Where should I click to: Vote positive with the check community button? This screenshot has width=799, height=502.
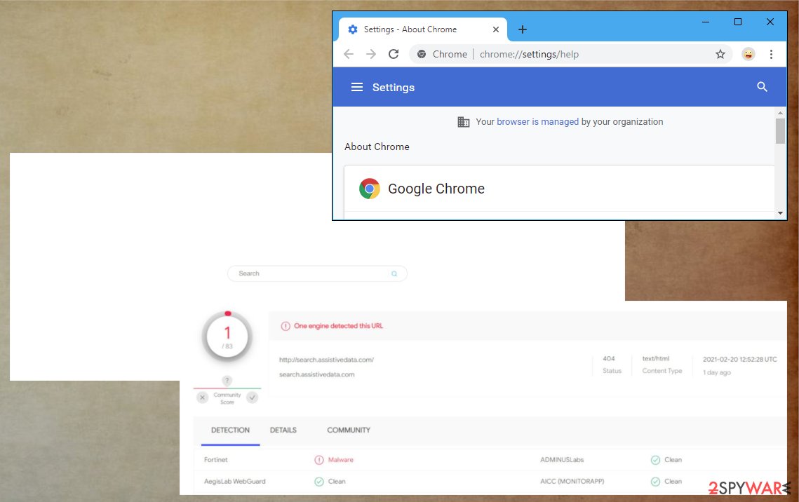point(253,398)
